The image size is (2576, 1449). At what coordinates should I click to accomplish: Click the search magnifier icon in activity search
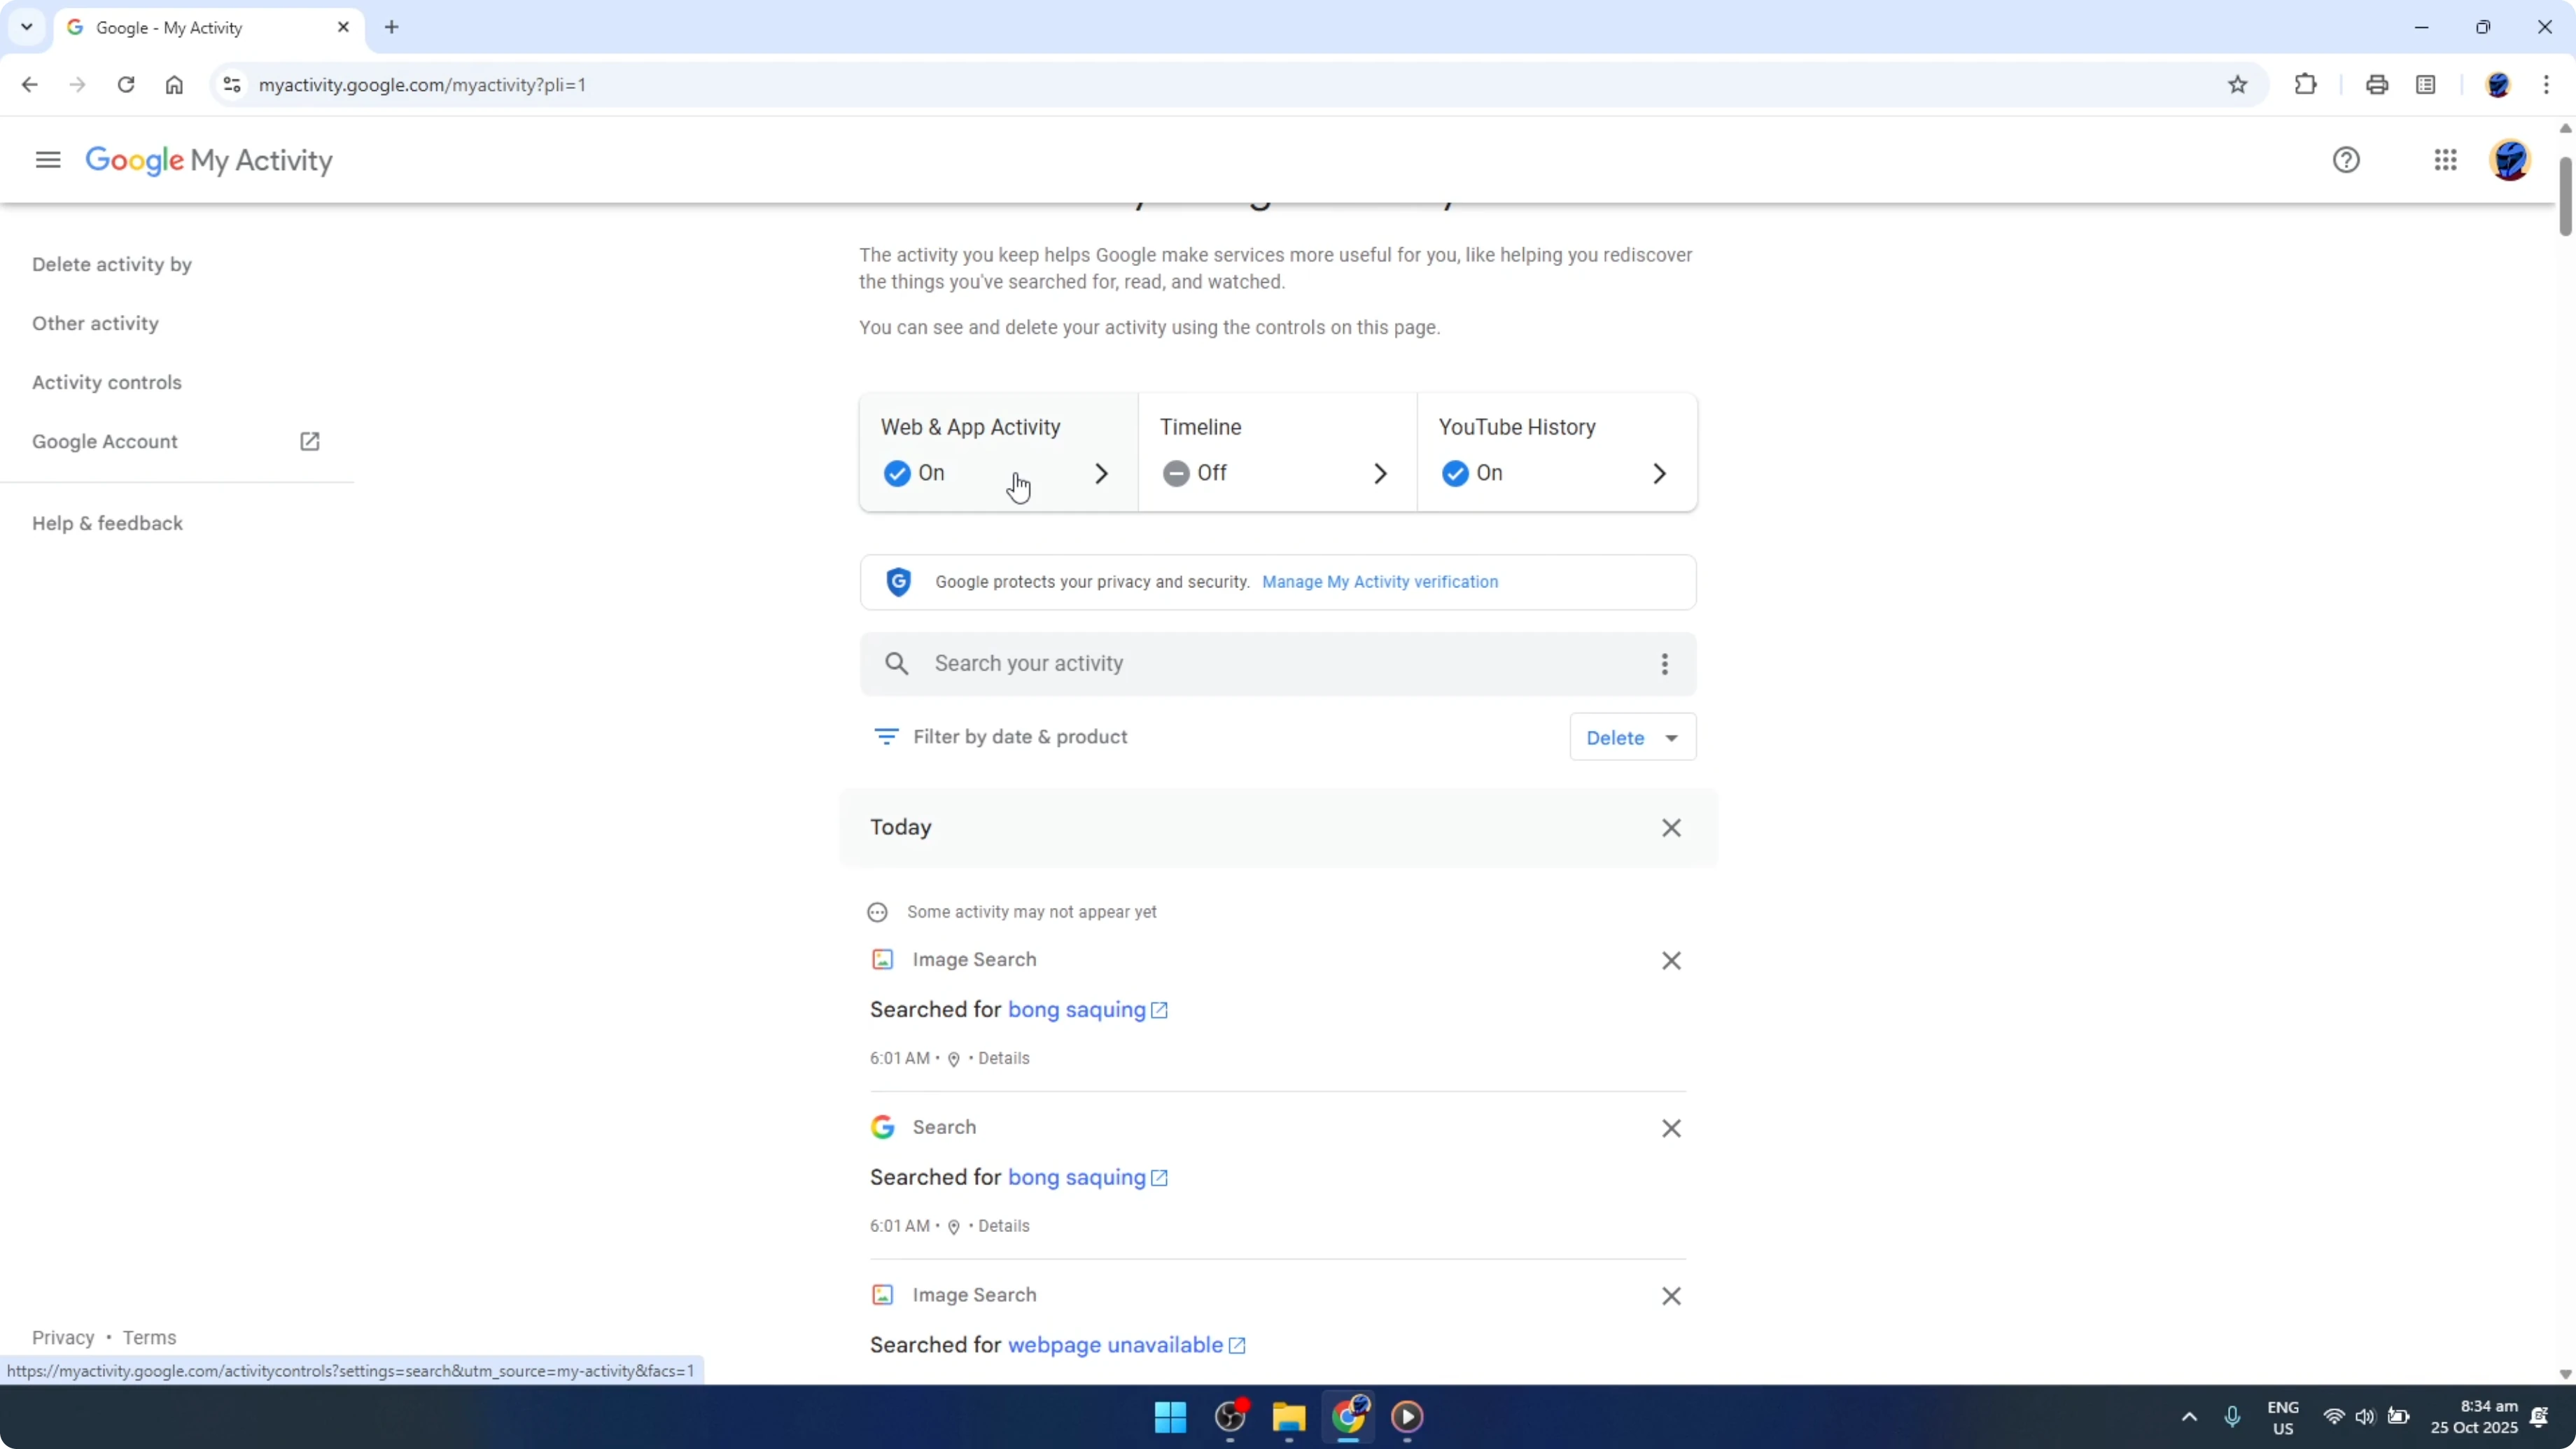[x=897, y=664]
